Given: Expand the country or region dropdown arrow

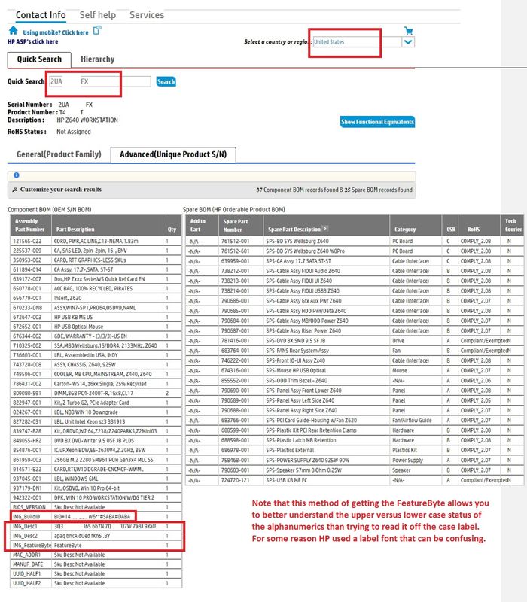Looking at the screenshot, I should 408,42.
